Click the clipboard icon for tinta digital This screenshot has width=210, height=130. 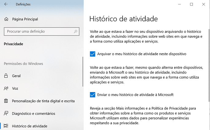click(6, 101)
